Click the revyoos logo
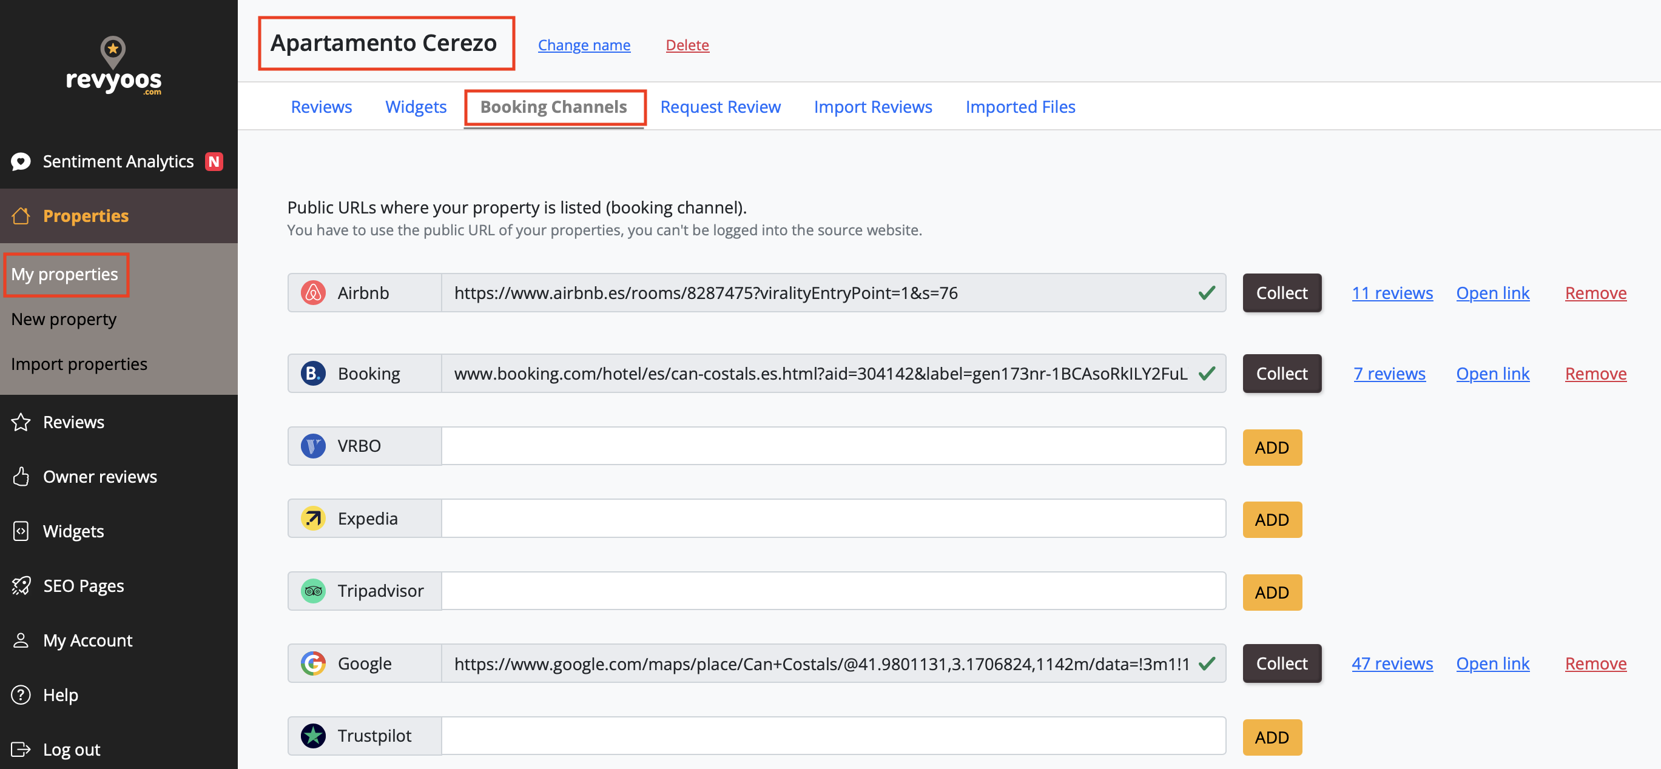The image size is (1661, 769). (113, 66)
